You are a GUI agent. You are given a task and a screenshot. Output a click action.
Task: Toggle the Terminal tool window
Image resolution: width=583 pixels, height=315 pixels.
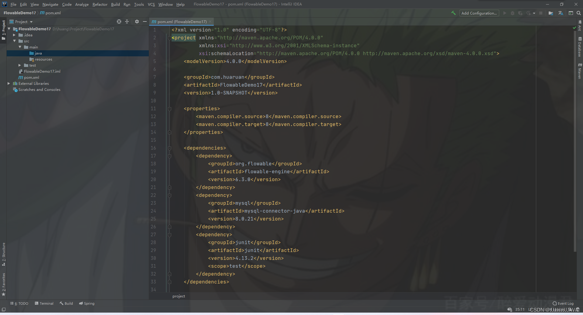44,303
